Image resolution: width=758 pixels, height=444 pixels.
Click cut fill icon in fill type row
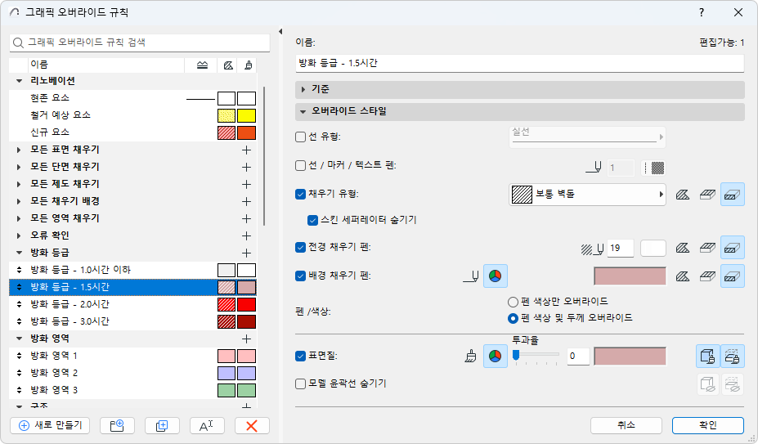click(683, 195)
